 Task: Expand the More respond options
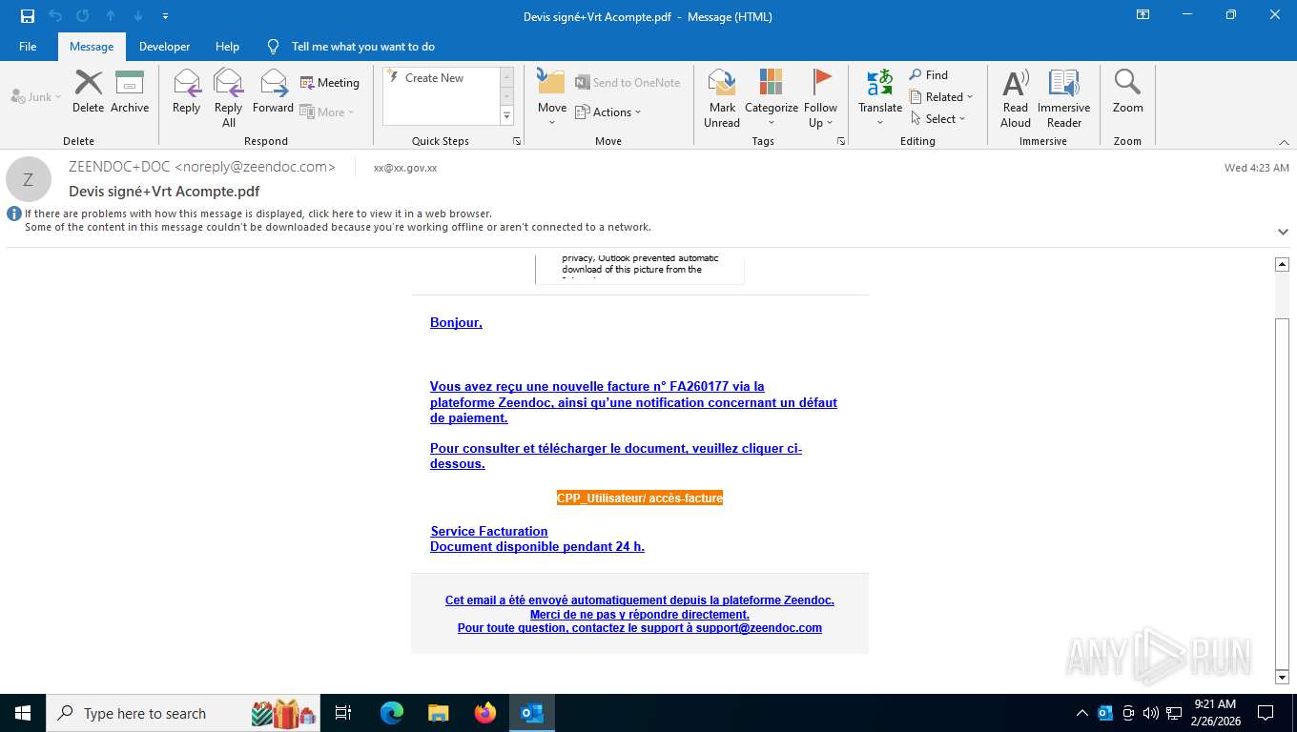[327, 112]
